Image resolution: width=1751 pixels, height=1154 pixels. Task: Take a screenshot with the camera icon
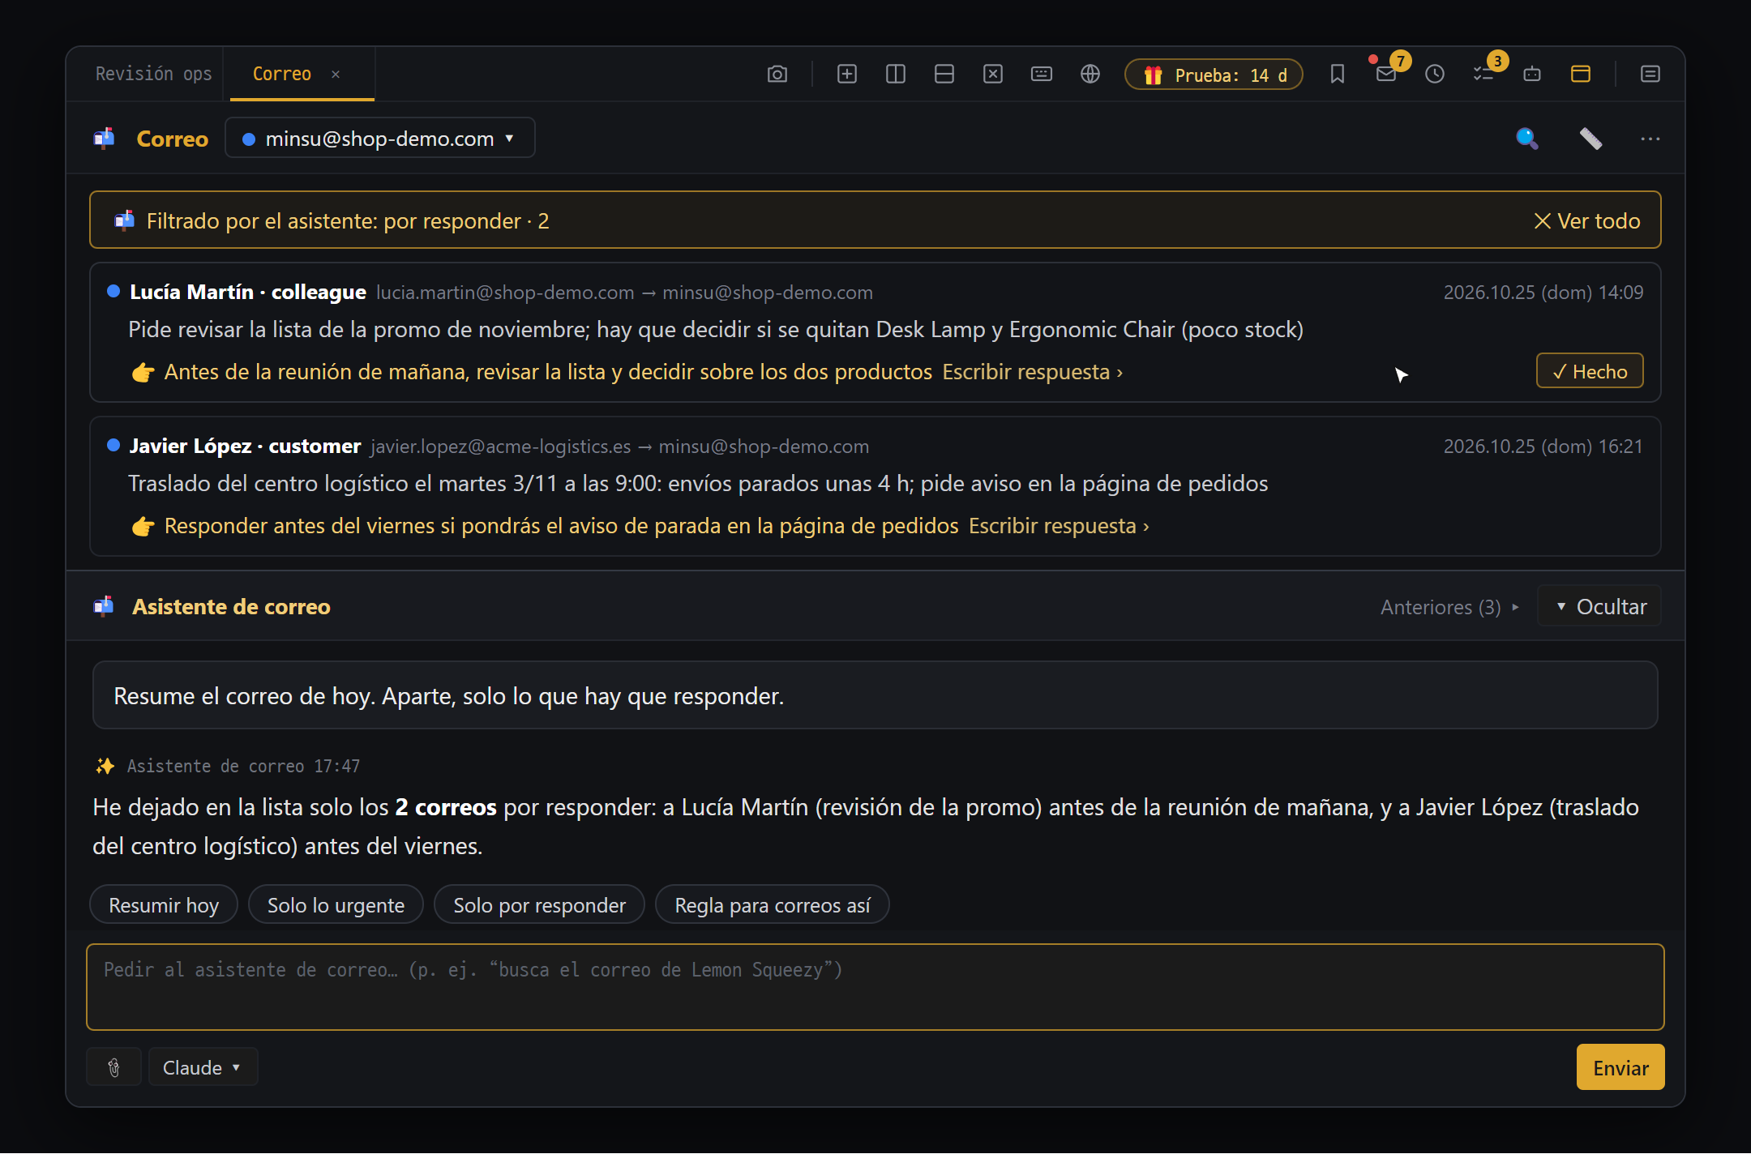click(x=777, y=75)
